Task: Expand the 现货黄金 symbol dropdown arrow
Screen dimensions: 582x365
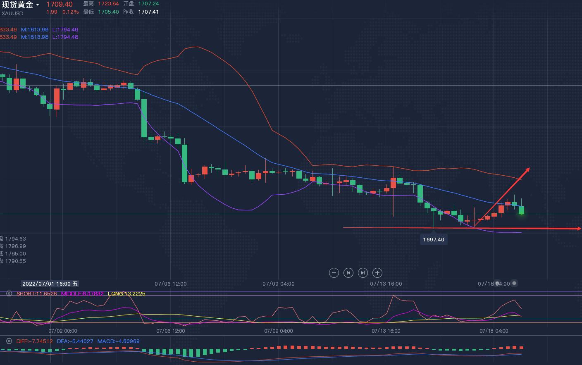Action: coord(38,5)
